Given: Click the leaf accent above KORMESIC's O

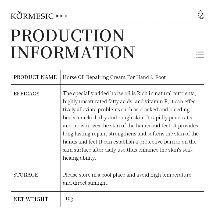Looking at the screenshot, I should pos(20,12).
